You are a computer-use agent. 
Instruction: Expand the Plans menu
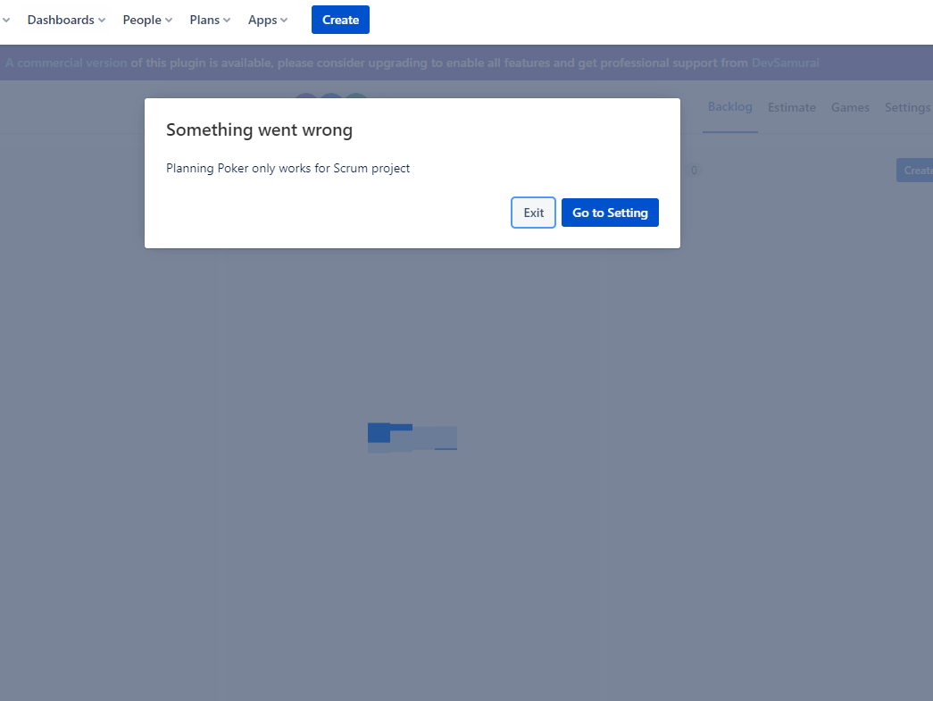click(210, 20)
